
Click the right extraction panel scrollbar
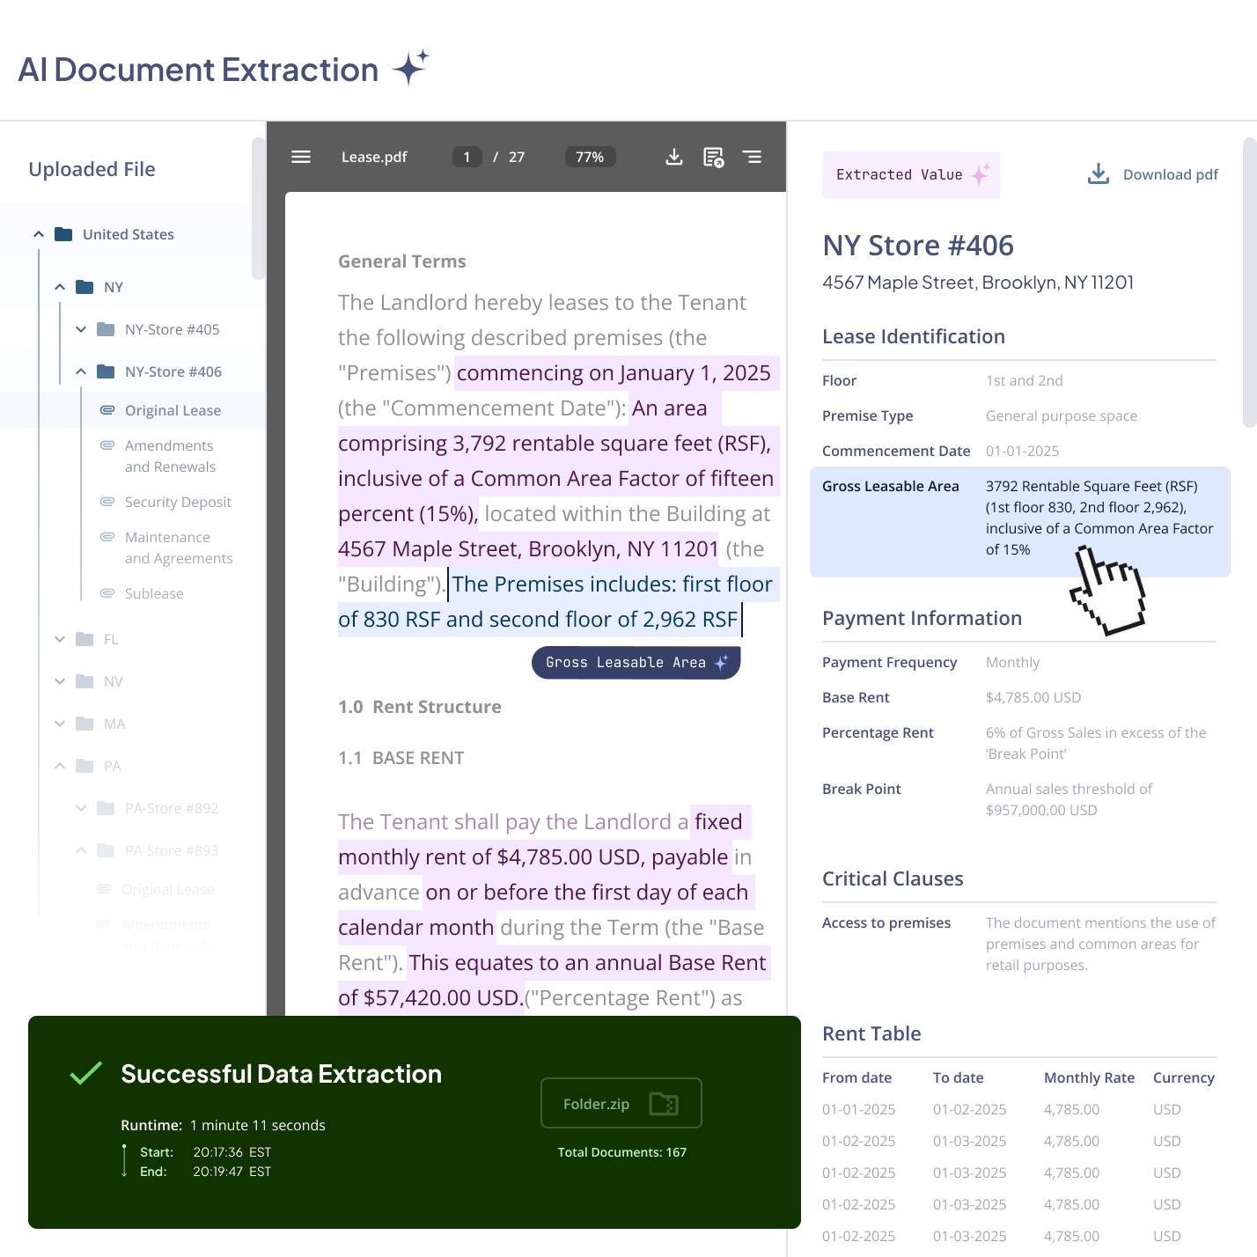click(x=1250, y=283)
